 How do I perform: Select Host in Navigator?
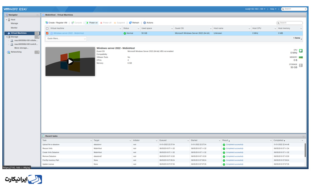tap(13, 20)
